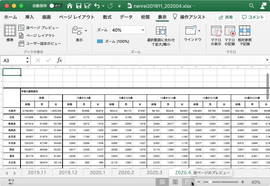
Task: Open the ページ レイアウト ribbon tab
Action: [77, 17]
